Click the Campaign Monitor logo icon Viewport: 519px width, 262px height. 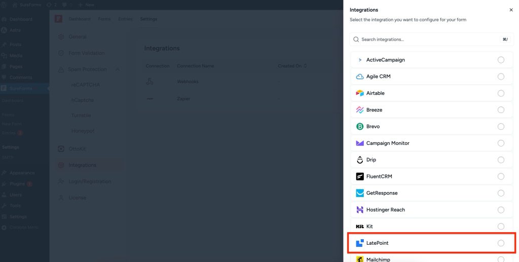[x=360, y=143]
